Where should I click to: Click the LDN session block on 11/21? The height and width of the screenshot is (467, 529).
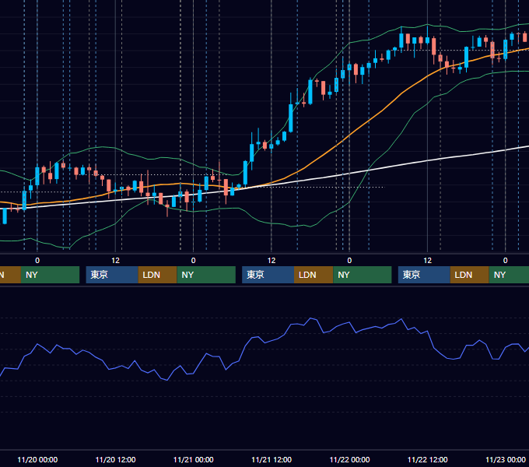(314, 275)
